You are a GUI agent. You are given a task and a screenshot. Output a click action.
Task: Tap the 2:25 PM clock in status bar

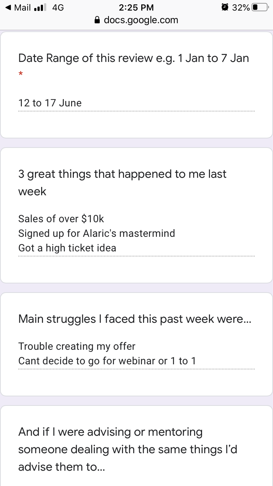136,8
